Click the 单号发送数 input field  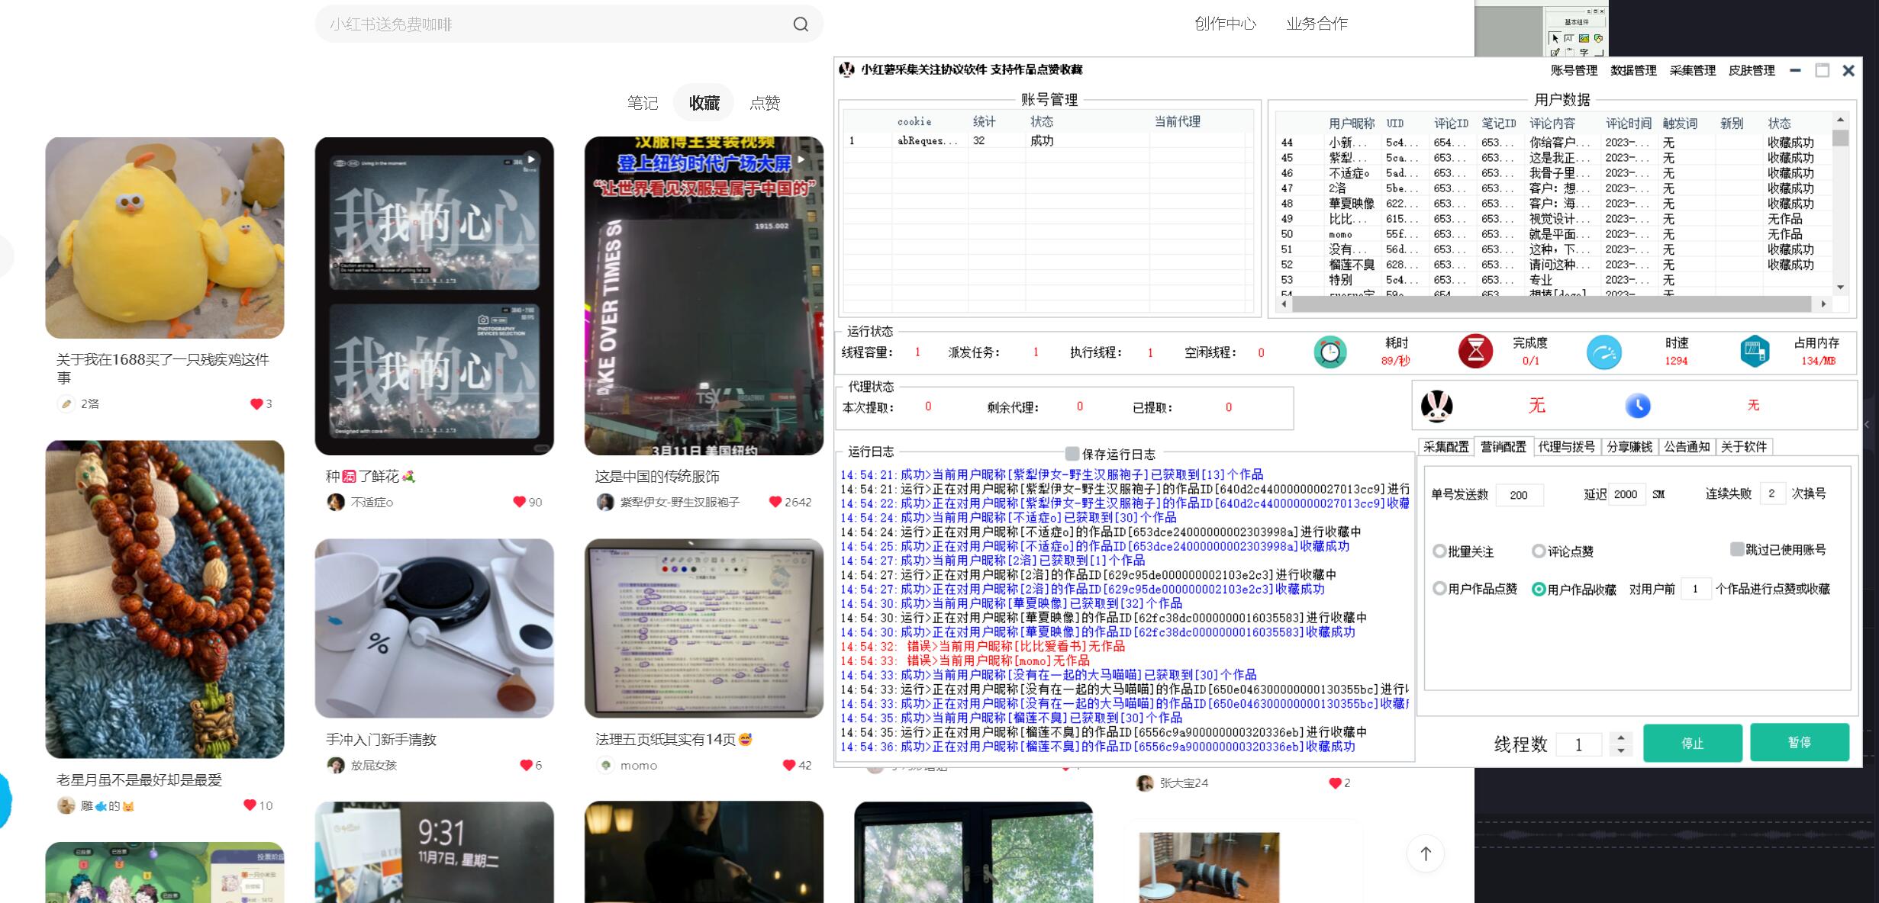pos(1519,495)
